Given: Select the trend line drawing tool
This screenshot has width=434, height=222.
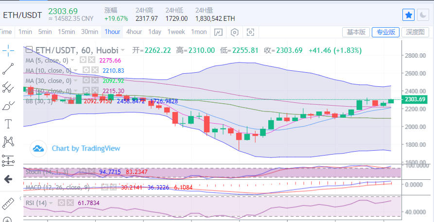Looking at the screenshot, I should (x=8, y=69).
